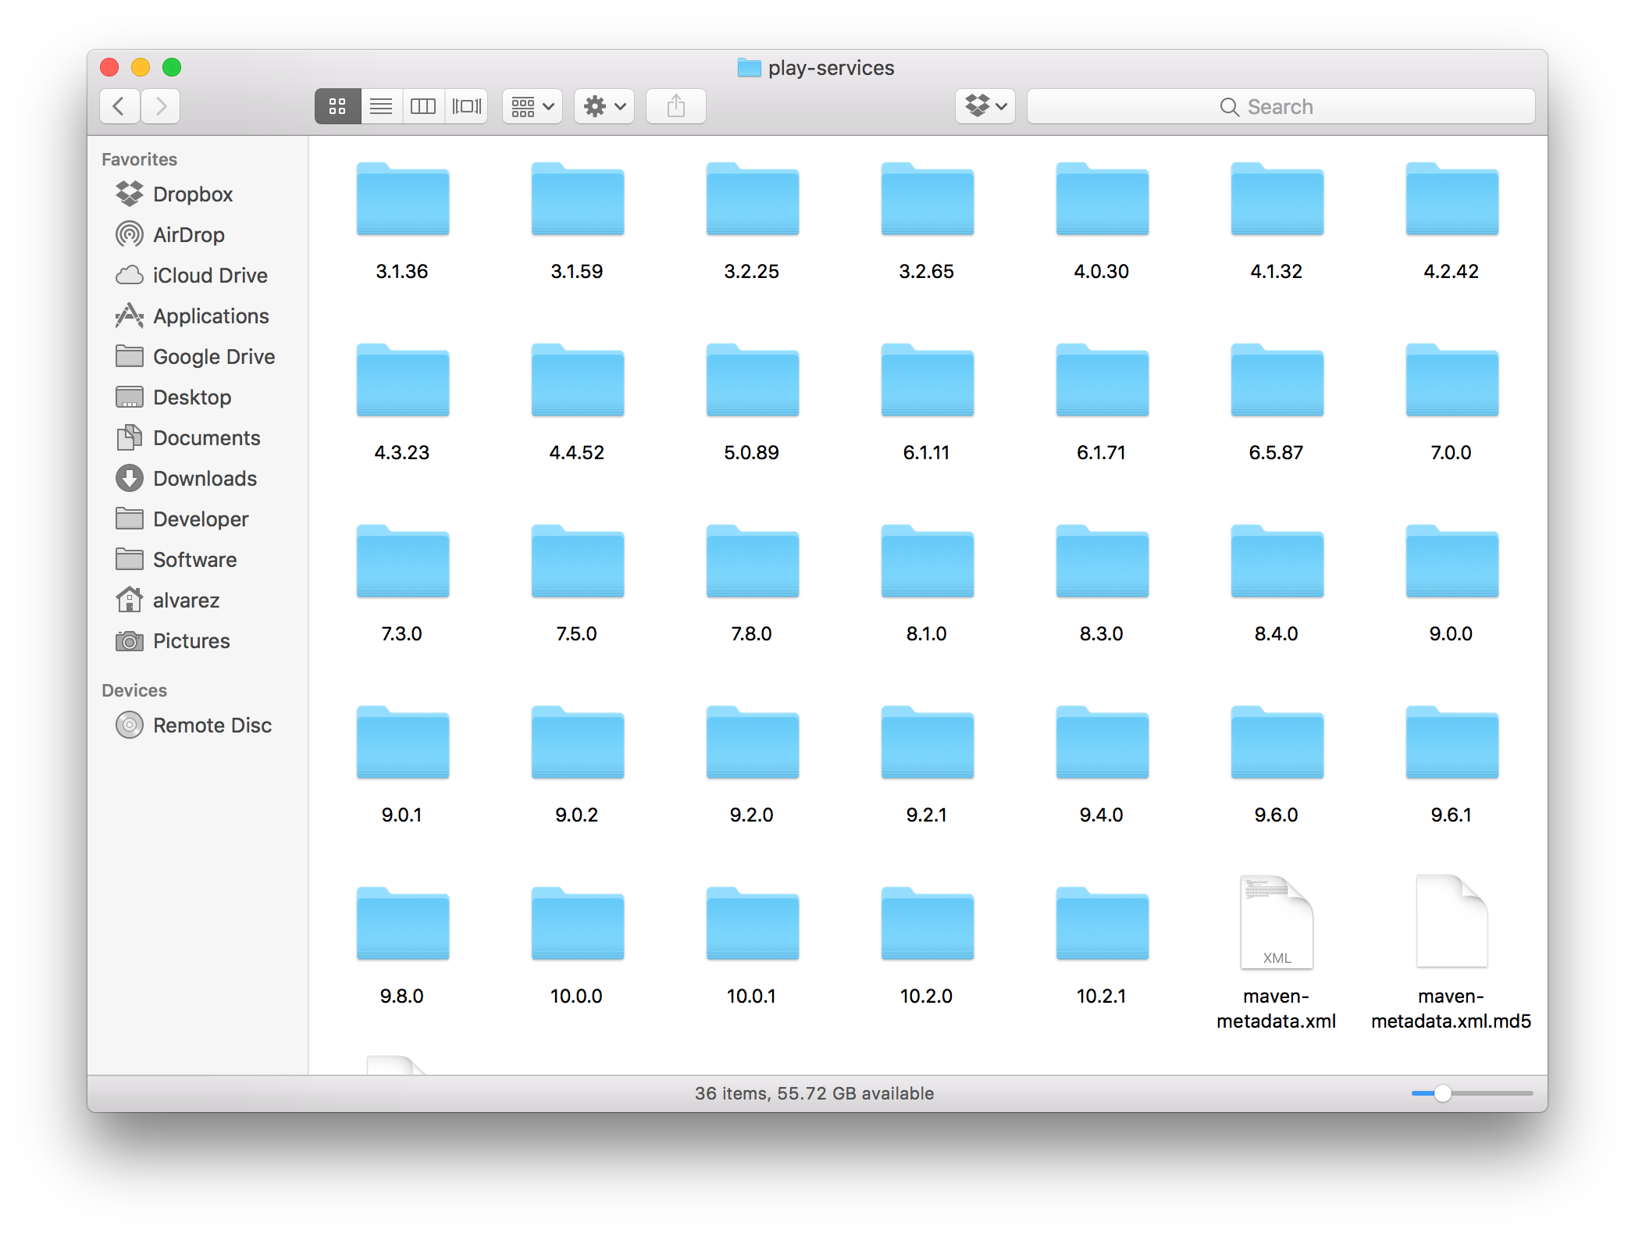Switch to Cover Flow view
This screenshot has width=1635, height=1237.
pyautogui.click(x=467, y=106)
